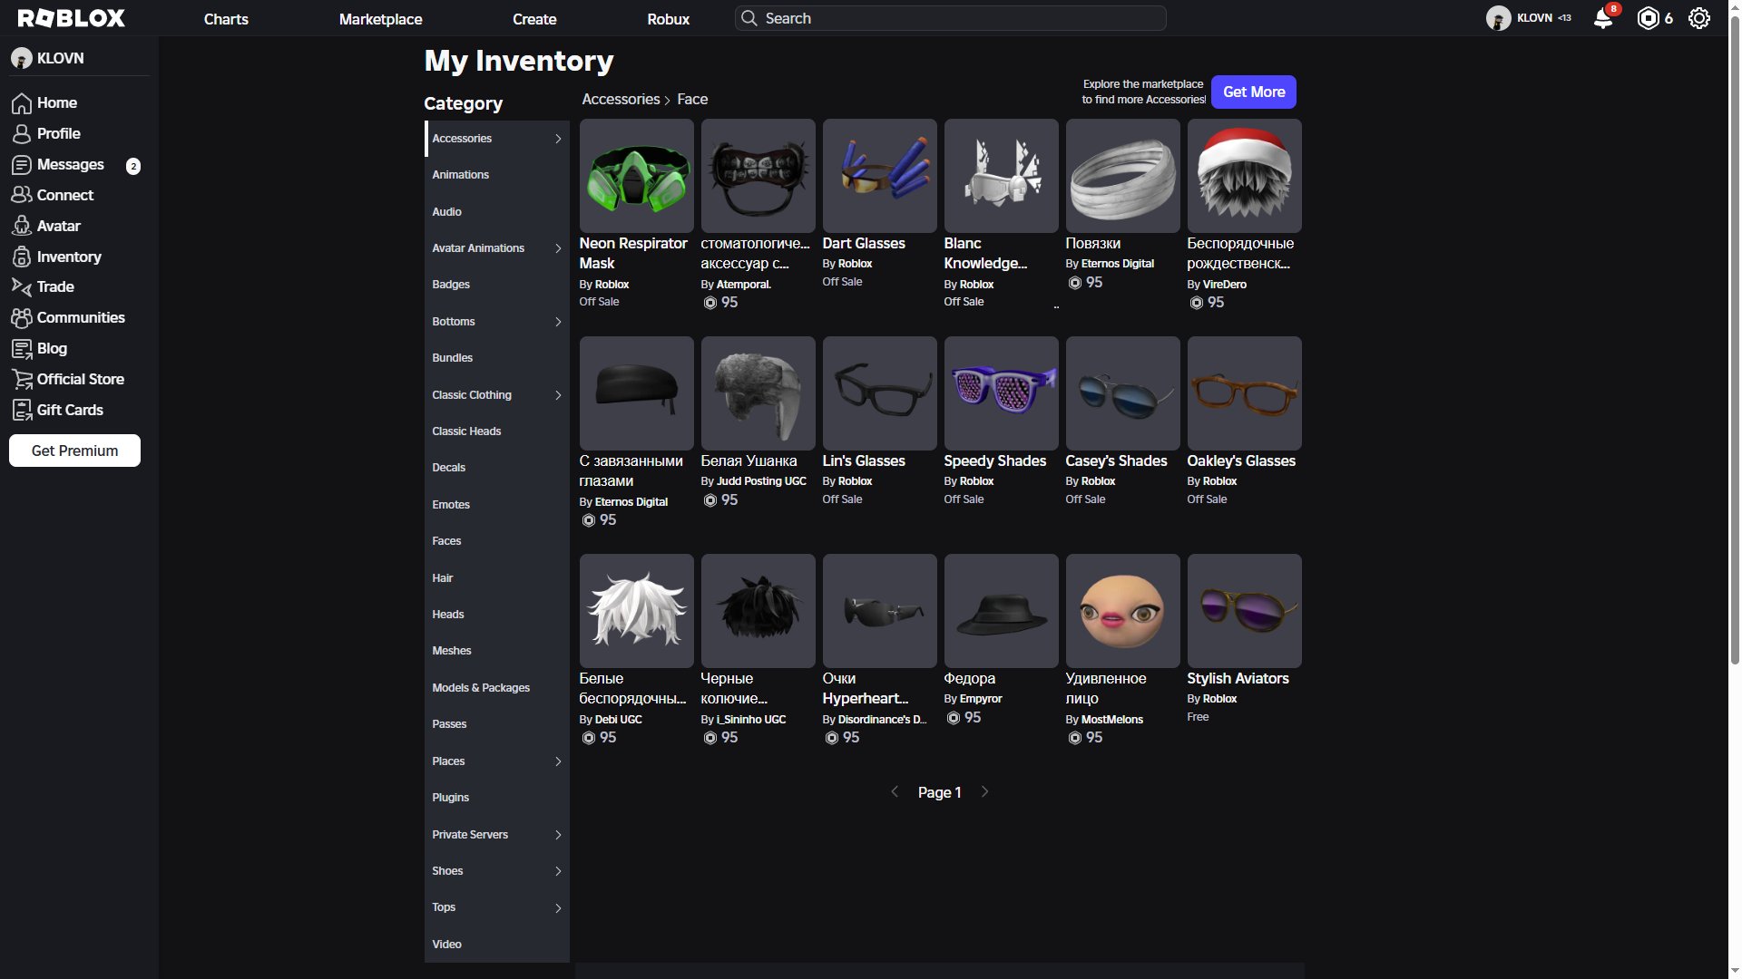Open the settings gear icon
Image resolution: width=1742 pixels, height=979 pixels.
tap(1698, 18)
